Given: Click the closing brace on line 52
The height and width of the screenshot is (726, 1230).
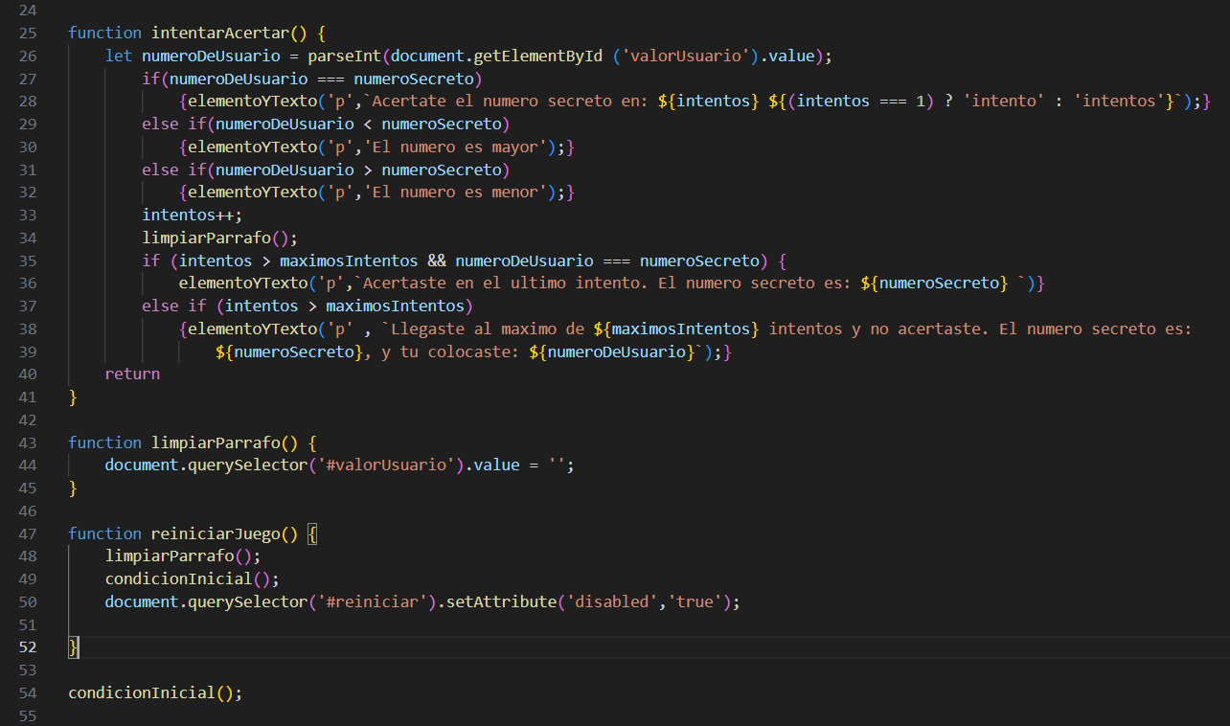Looking at the screenshot, I should click(73, 647).
